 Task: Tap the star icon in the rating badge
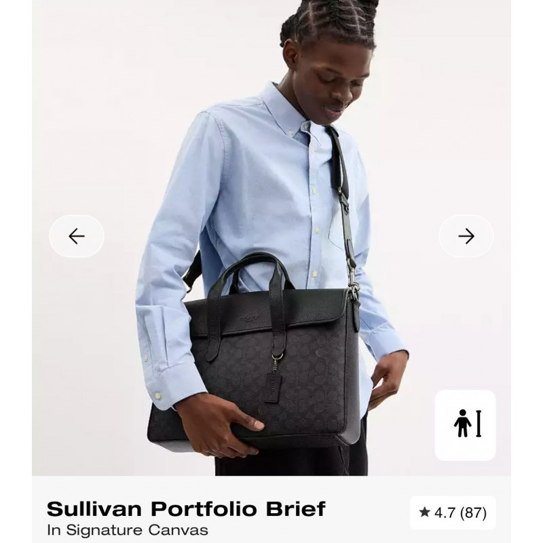coord(425,512)
